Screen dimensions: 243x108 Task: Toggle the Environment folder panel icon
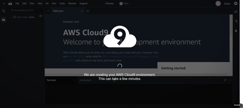tap(4, 20)
